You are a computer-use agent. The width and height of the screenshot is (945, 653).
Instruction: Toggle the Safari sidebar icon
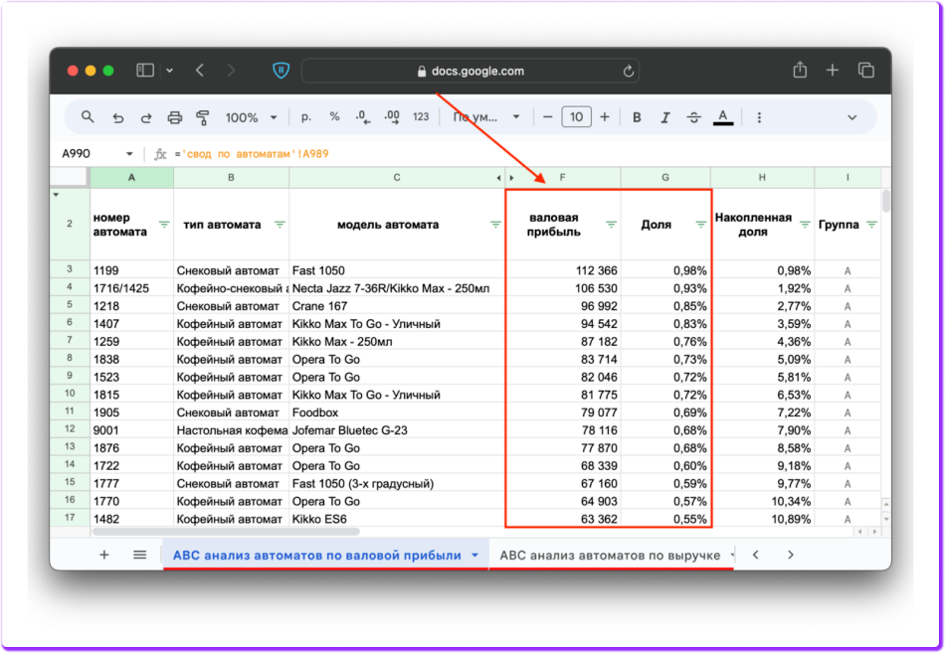coord(145,71)
